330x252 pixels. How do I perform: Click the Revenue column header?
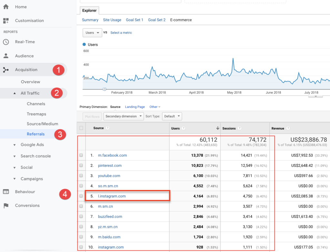coord(278,128)
